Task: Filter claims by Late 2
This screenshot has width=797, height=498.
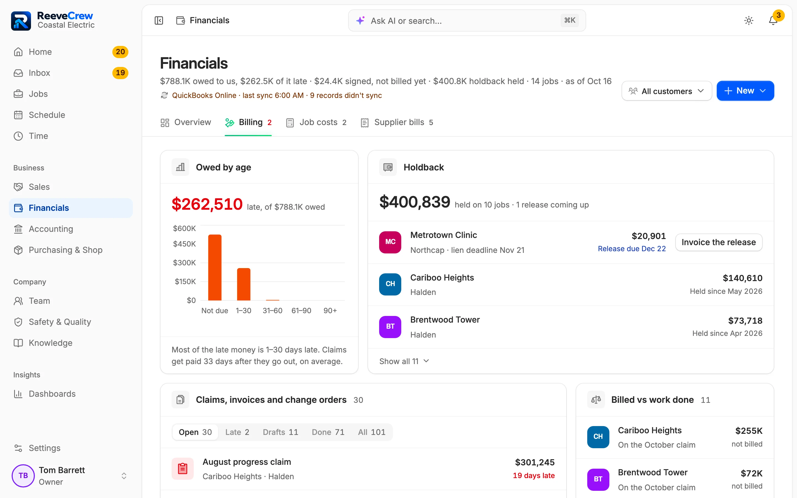Action: click(x=237, y=432)
